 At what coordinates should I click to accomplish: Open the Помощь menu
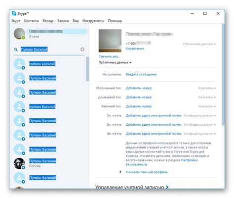[115, 21]
